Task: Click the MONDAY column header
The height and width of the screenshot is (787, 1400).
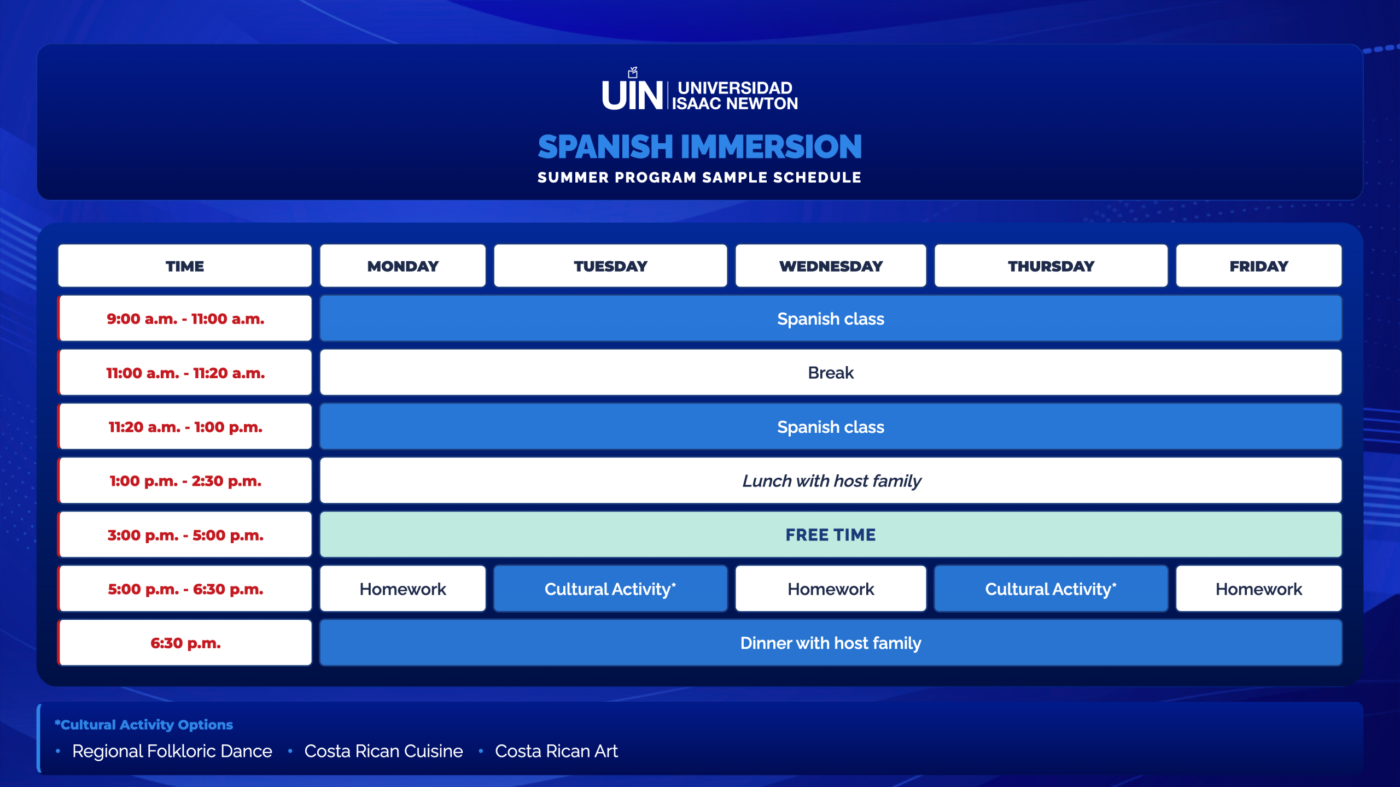Action: [403, 266]
